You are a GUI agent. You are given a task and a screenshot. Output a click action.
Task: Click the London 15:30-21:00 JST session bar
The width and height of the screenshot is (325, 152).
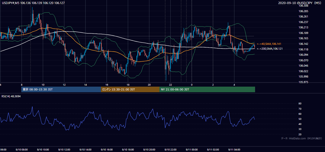(x=130, y=89)
